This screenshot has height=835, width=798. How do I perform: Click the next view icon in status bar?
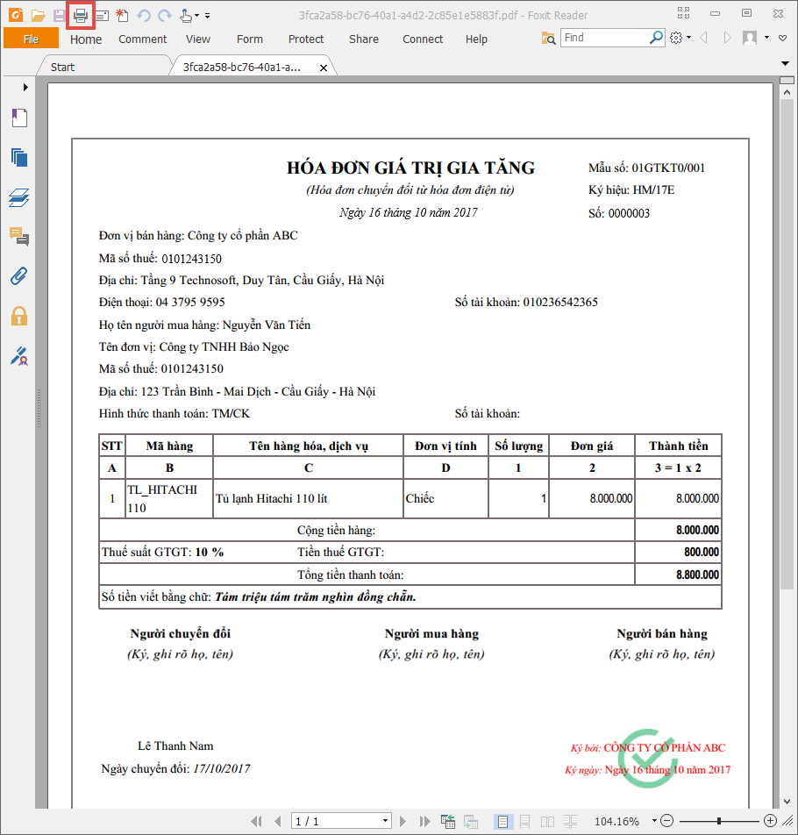point(471,822)
